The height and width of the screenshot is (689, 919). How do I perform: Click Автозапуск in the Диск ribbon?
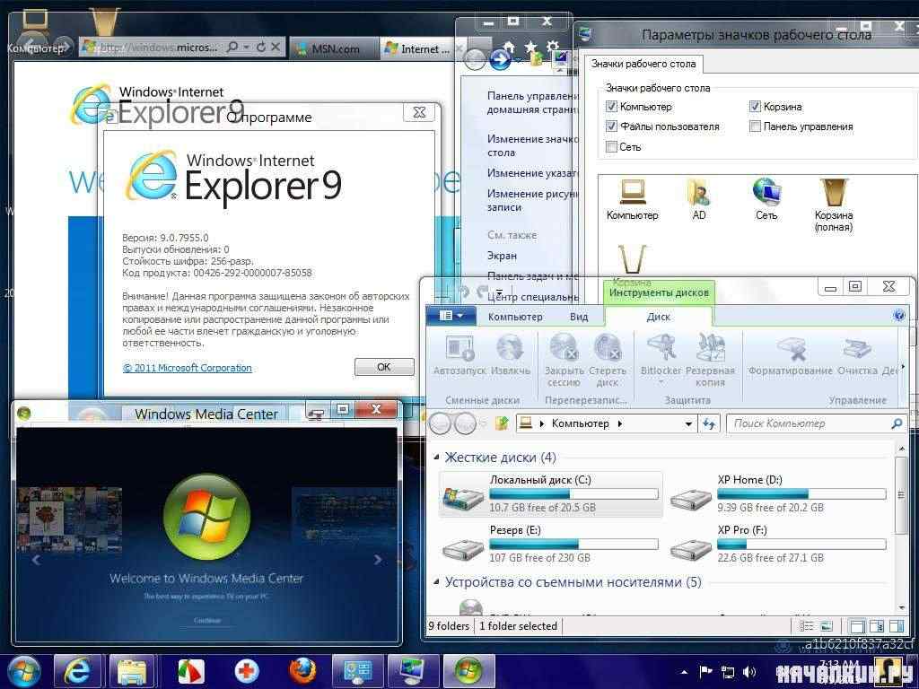(459, 355)
